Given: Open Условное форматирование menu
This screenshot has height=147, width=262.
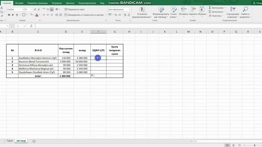Looking at the screenshot, I should coord(142,12).
